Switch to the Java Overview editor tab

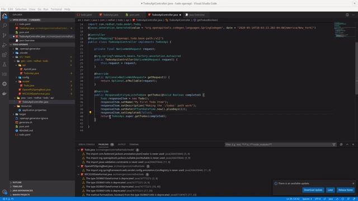coord(196,15)
